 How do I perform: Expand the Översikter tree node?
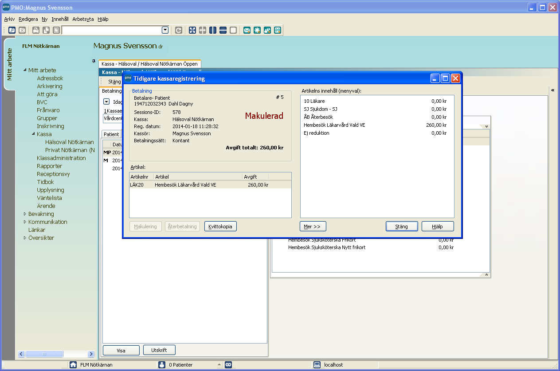pos(25,238)
